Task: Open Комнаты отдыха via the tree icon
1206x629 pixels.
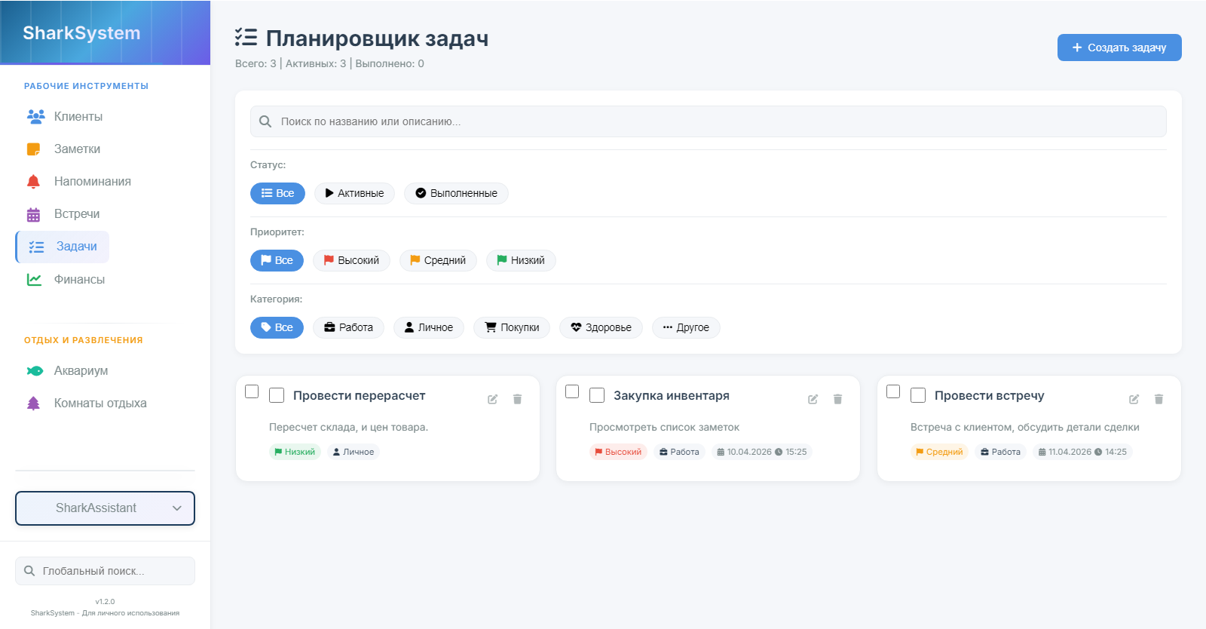Action: [x=34, y=403]
